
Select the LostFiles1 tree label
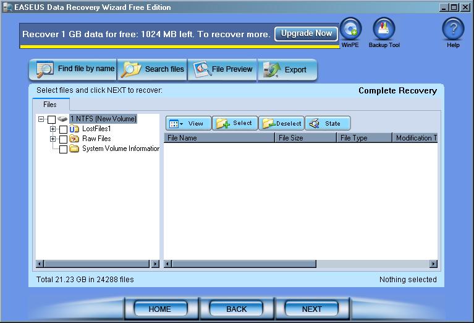(96, 129)
